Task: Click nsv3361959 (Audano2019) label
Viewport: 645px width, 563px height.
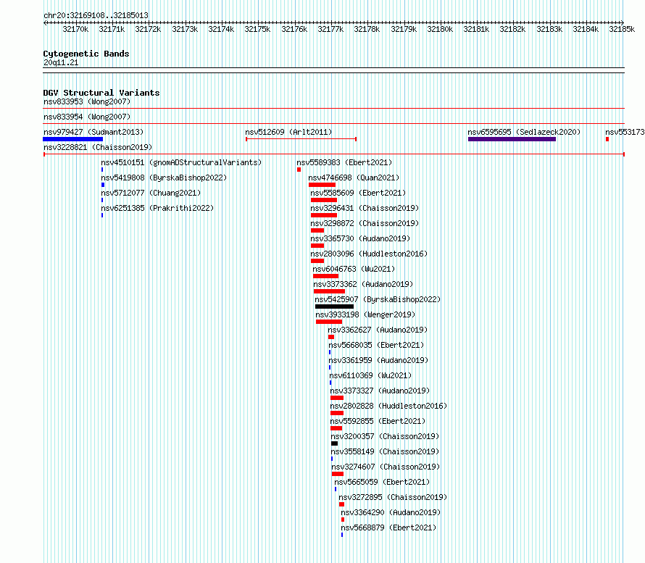Action: [x=378, y=360]
